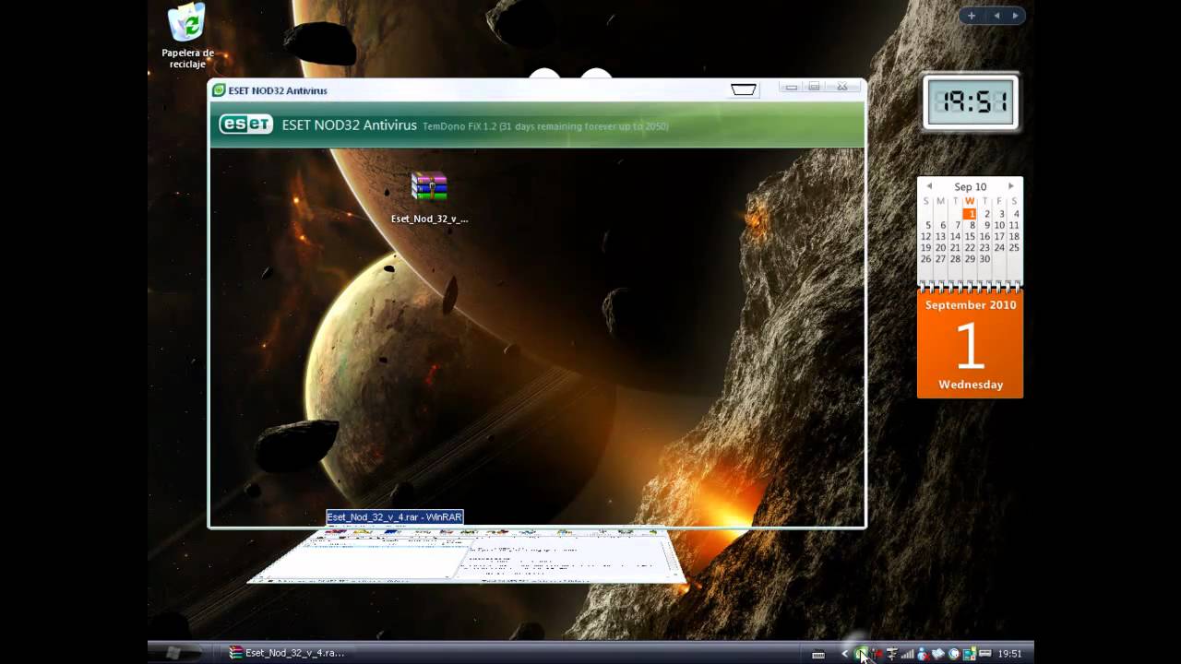Click the digital clock gadget showing 19:51
Viewport: 1181px width, 664px height.
coord(971,101)
